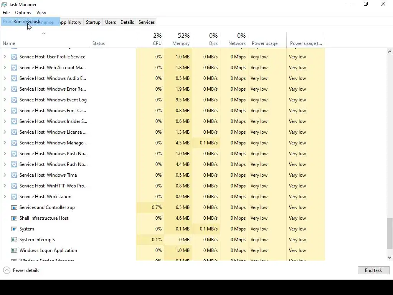Select 9.5 MB memory cell of Event Log
The image size is (393, 295).
click(x=178, y=100)
